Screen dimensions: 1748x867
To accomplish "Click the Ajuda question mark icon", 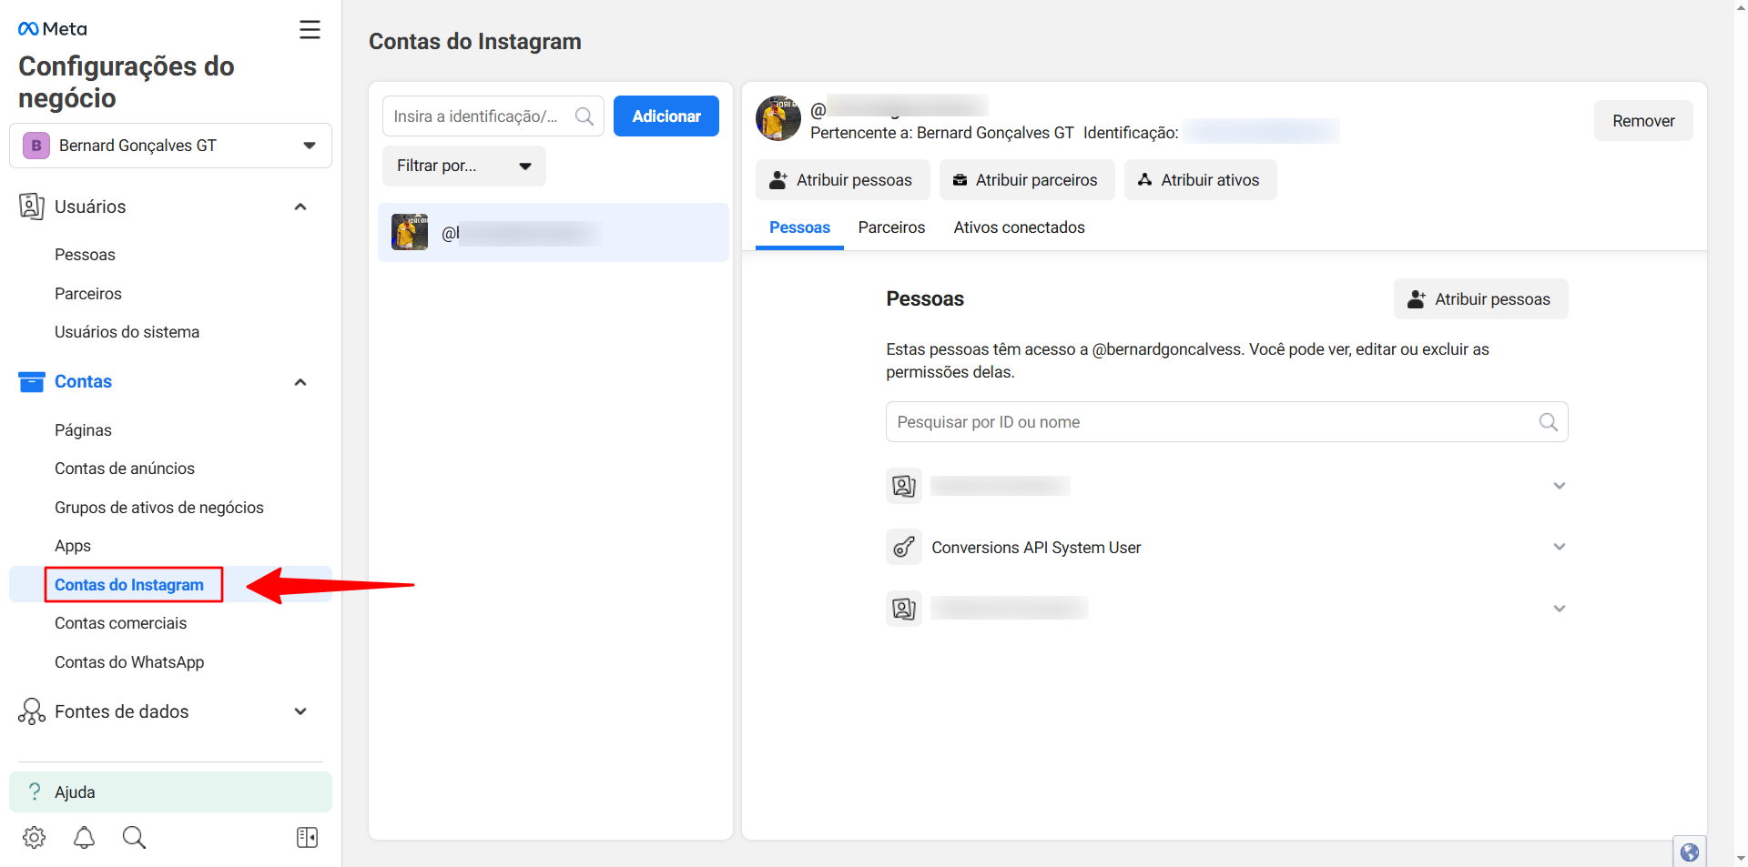I will (35, 791).
